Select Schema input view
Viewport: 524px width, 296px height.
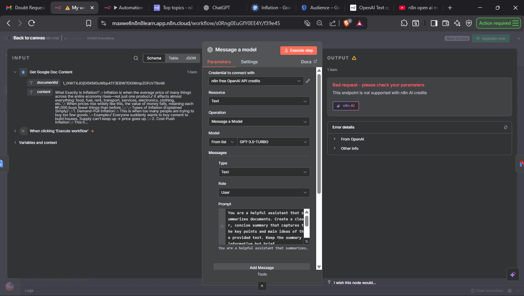coord(154,58)
